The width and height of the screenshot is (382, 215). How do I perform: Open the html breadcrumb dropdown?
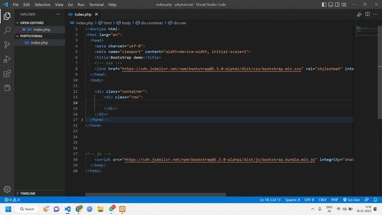(x=105, y=23)
